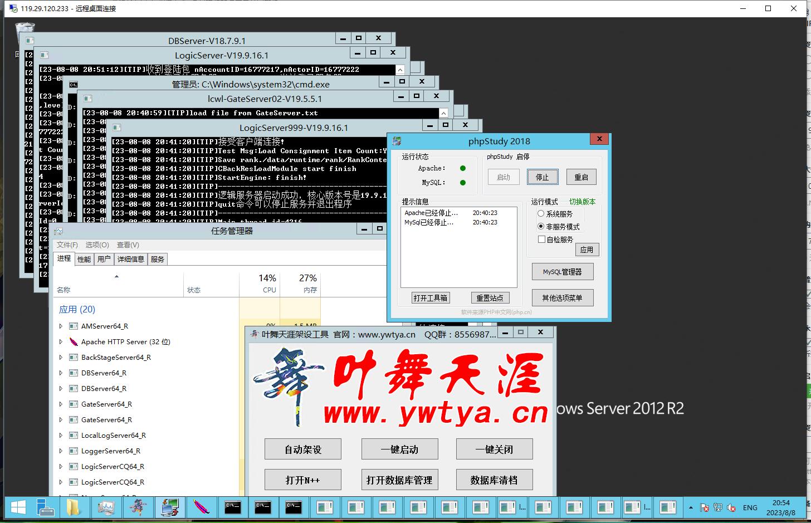Click the 停止 button in phpStudy

(x=542, y=177)
